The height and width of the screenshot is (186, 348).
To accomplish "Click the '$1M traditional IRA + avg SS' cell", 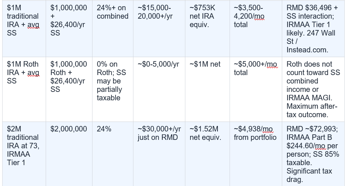I will (24, 29).
